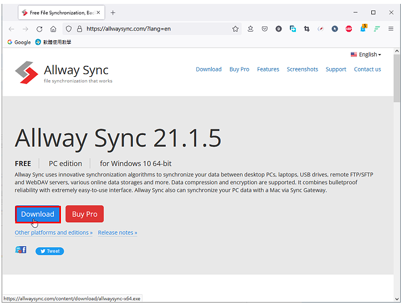Save page to Pocket
The image size is (404, 307).
click(x=264, y=29)
